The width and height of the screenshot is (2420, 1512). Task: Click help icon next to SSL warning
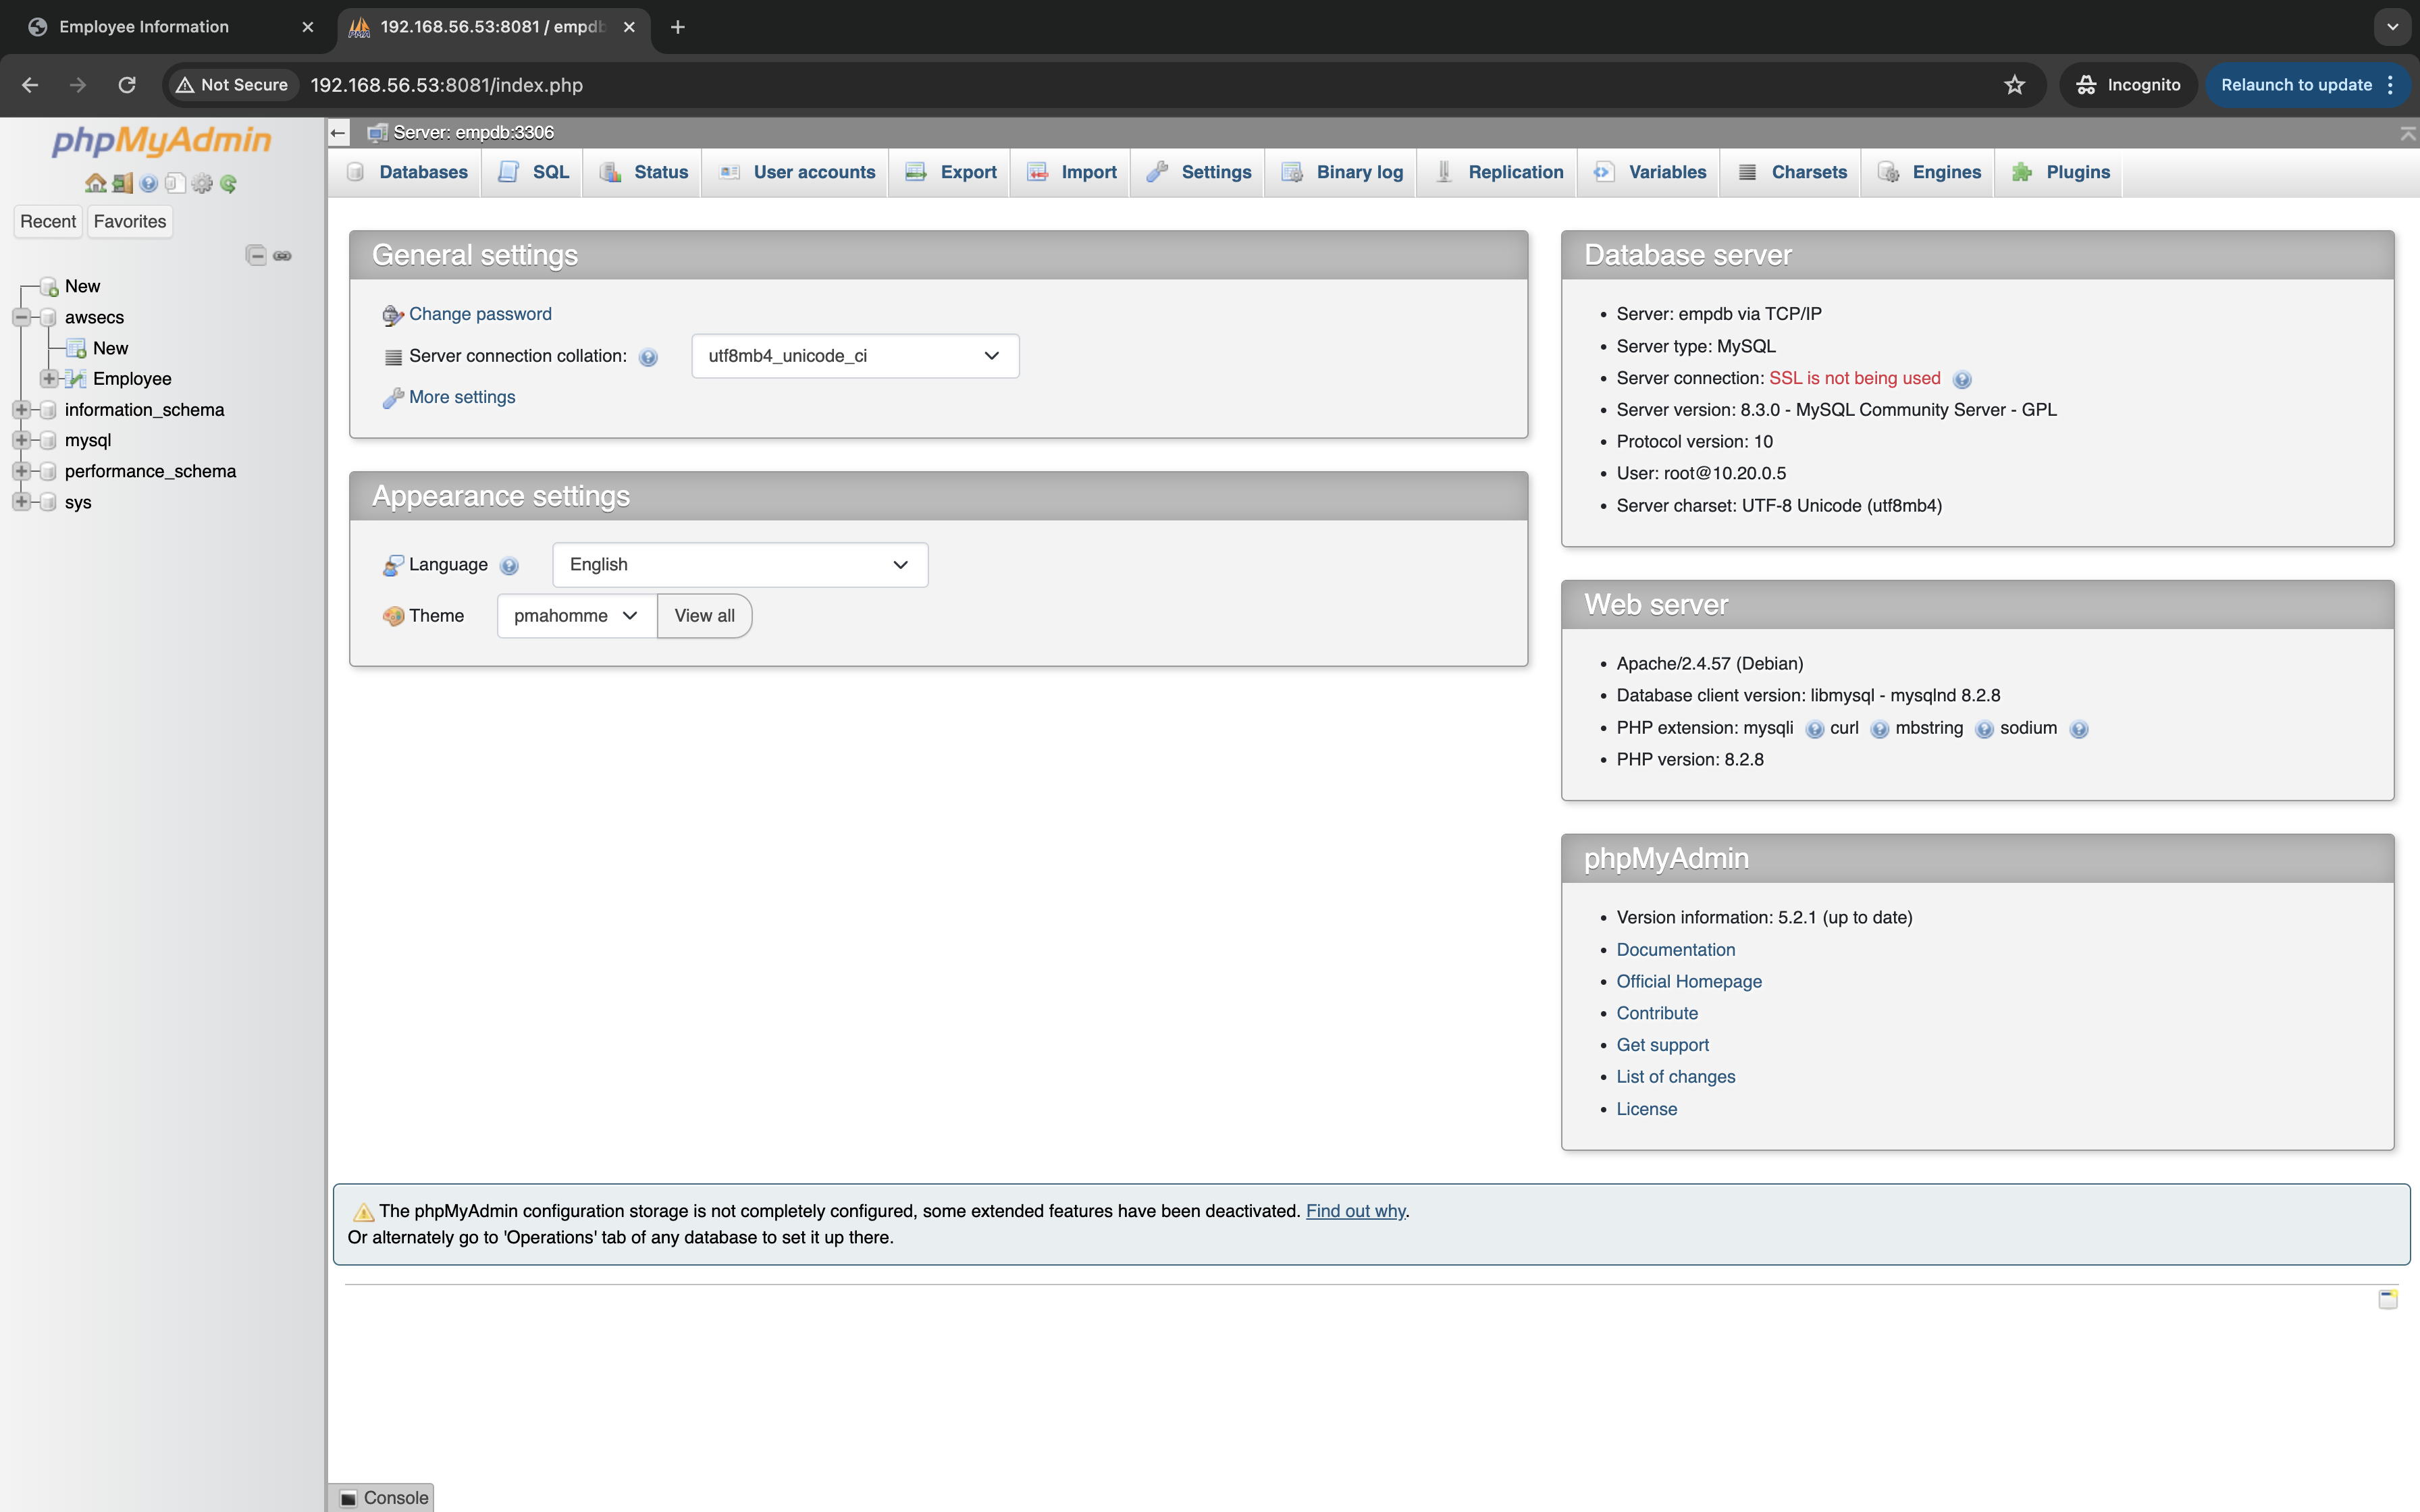pyautogui.click(x=1962, y=379)
